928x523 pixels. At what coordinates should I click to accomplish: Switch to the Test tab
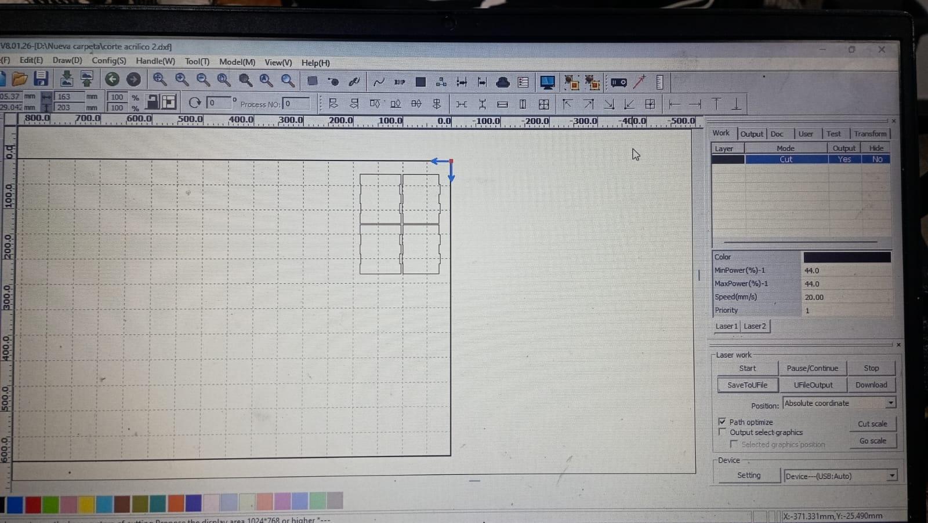(x=833, y=134)
